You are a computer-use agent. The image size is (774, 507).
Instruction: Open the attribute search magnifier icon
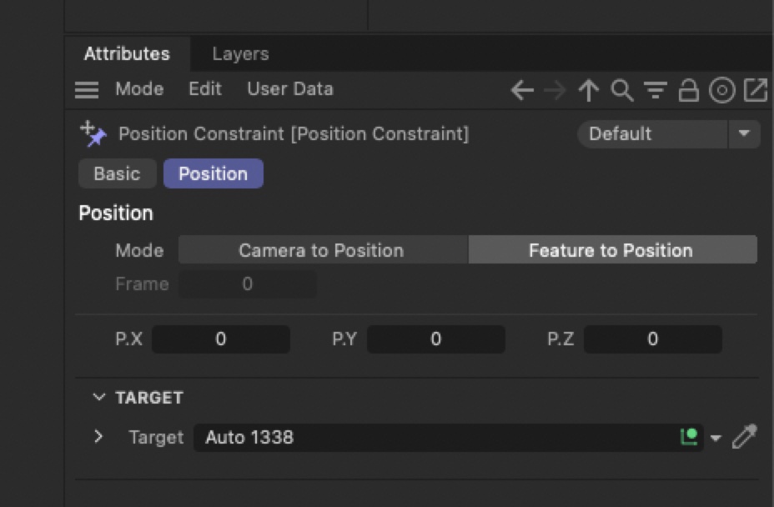point(622,90)
